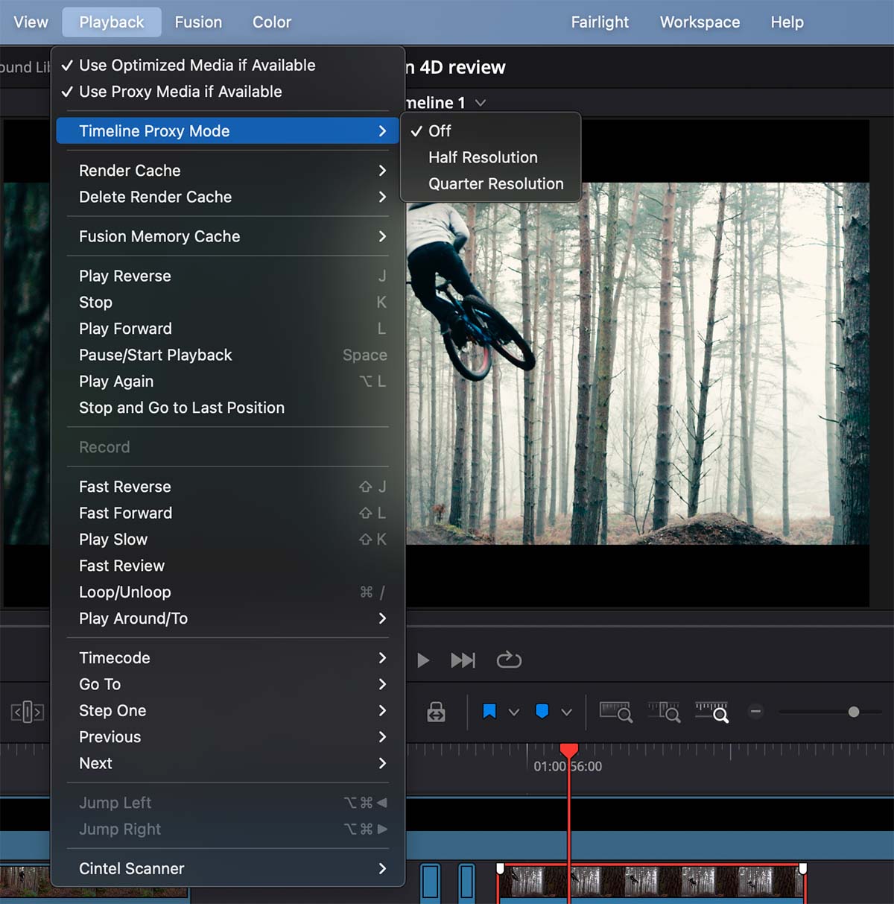The width and height of the screenshot is (894, 904).
Task: Choose Play Reverse from menu
Action: tap(125, 276)
